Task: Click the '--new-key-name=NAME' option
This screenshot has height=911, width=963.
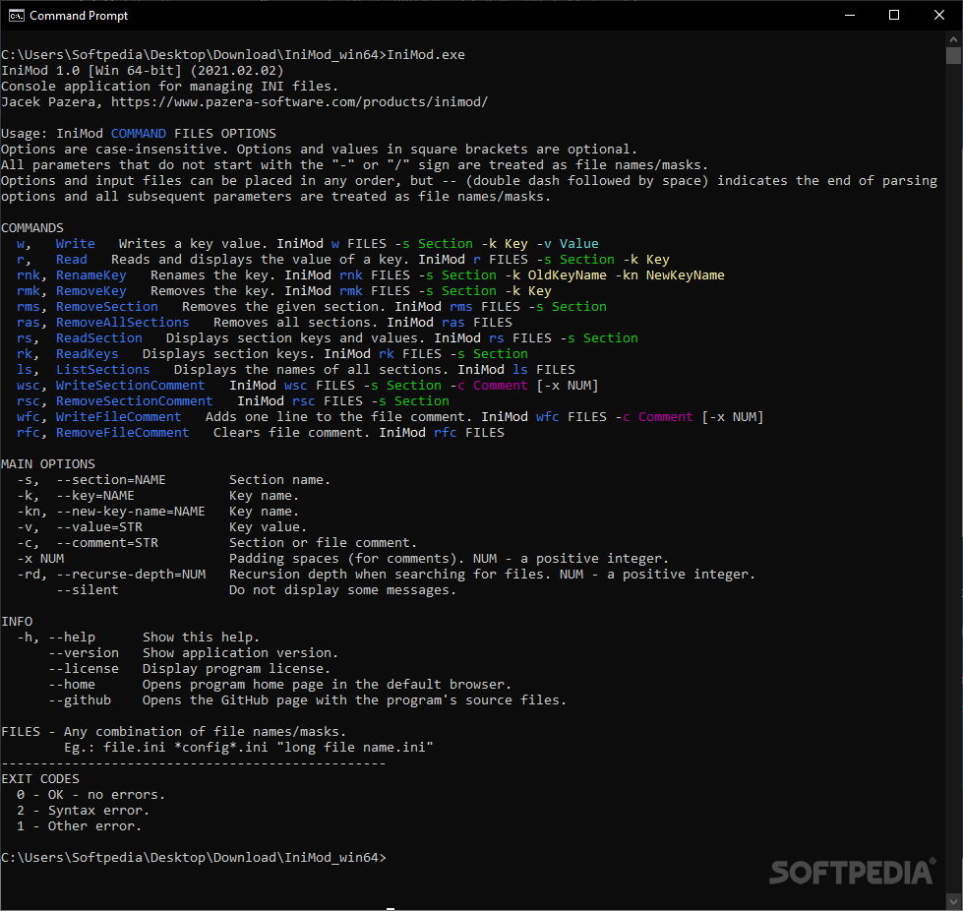Action: coord(130,512)
